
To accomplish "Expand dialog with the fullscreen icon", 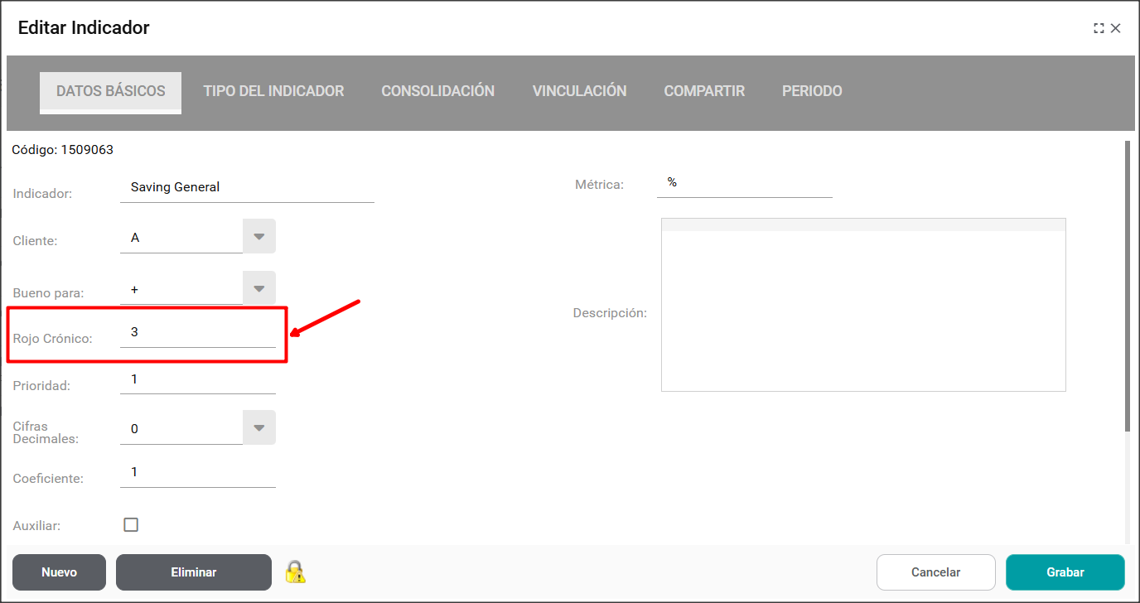I will 1099,28.
